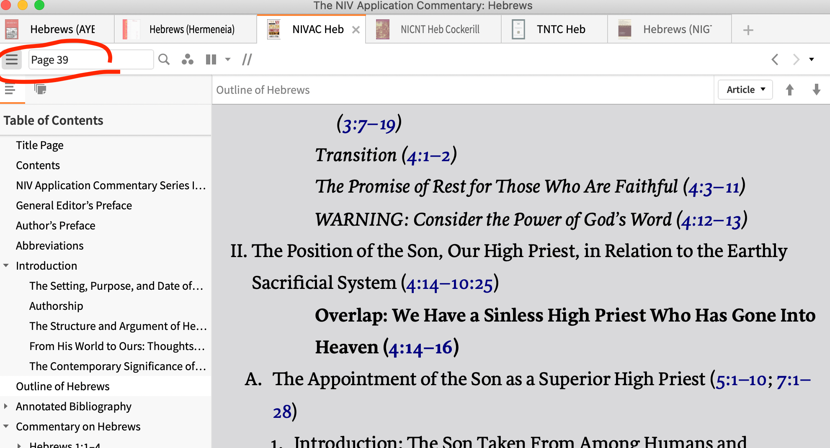The width and height of the screenshot is (830, 448).
Task: Go forward with the right chevron
Action: (x=796, y=59)
